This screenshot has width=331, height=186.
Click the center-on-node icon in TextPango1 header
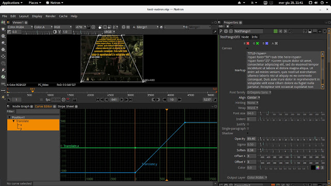click(x=231, y=31)
